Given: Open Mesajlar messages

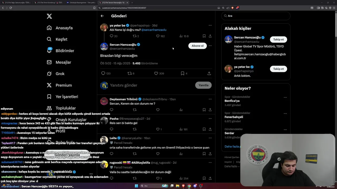Looking at the screenshot, I should (59, 62).
